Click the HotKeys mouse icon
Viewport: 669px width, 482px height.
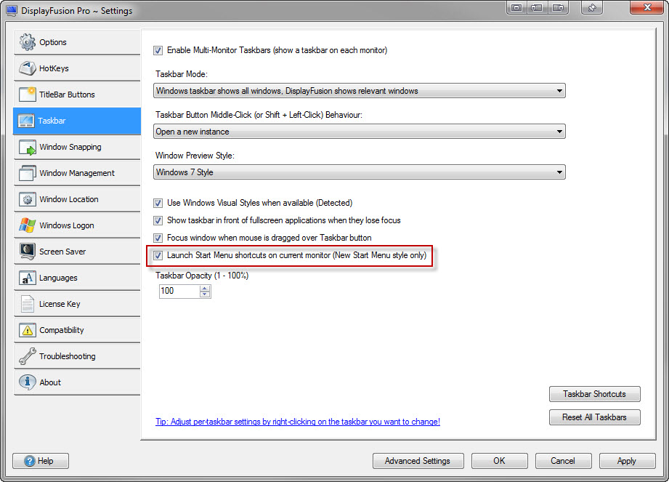click(28, 68)
